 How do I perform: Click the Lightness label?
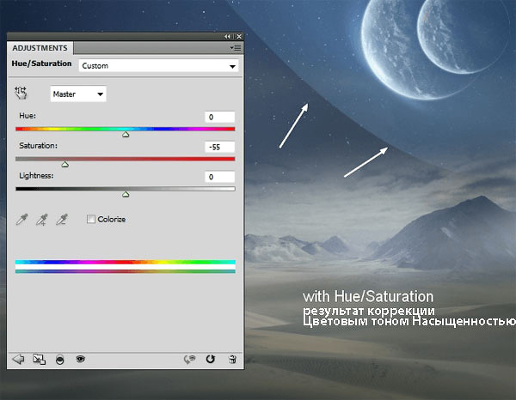coord(36,175)
